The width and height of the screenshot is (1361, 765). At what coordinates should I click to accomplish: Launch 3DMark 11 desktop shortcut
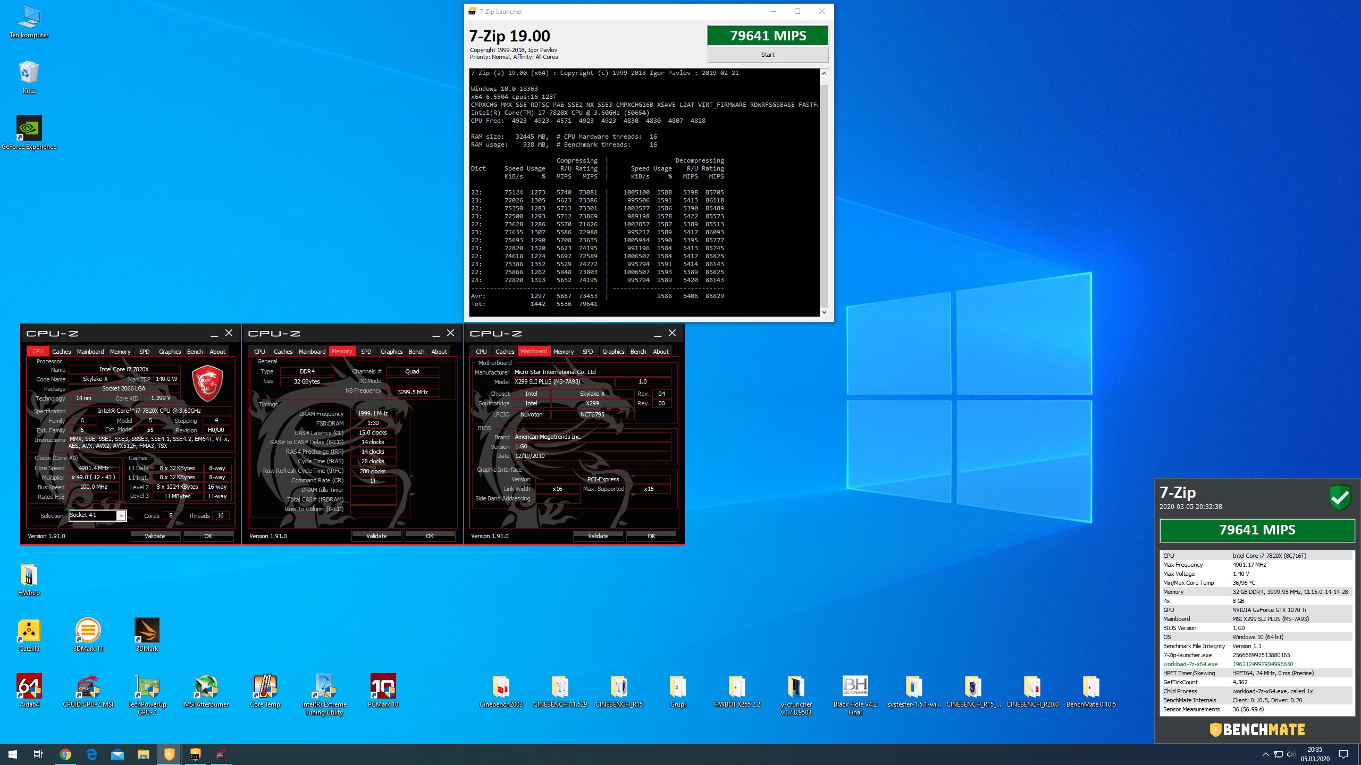pyautogui.click(x=88, y=635)
